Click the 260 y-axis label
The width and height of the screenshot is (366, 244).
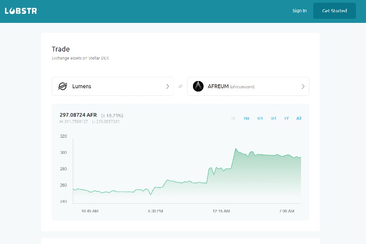(x=64, y=185)
